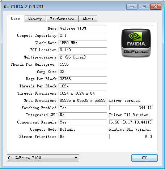The height and width of the screenshot is (169, 165).
Task: Click Threads Per Block value 1024
Action: pyautogui.click(x=83, y=86)
